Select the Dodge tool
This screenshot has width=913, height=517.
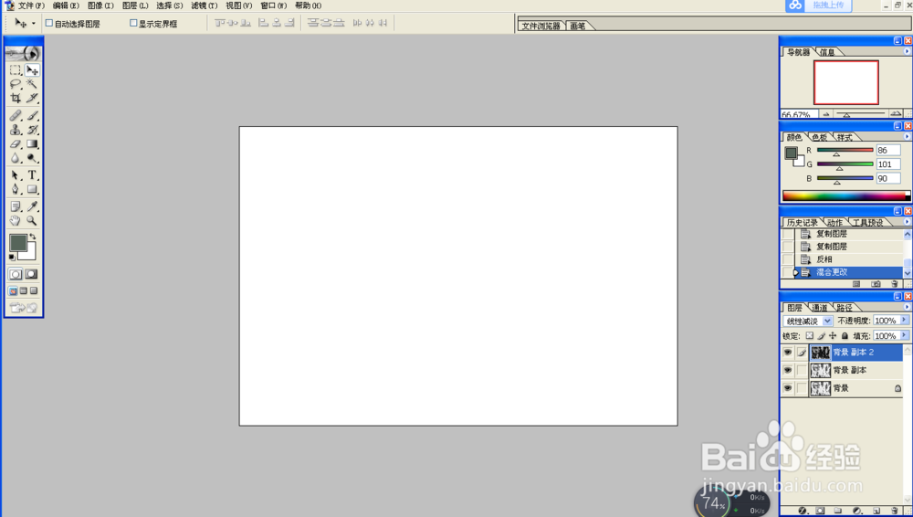[32, 158]
